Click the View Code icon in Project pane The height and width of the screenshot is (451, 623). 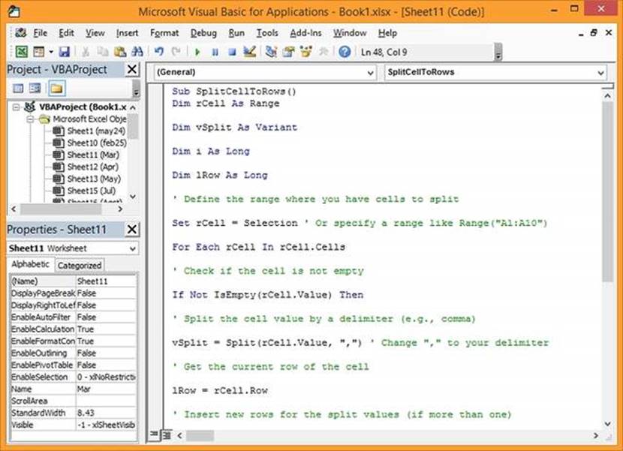[x=18, y=89]
